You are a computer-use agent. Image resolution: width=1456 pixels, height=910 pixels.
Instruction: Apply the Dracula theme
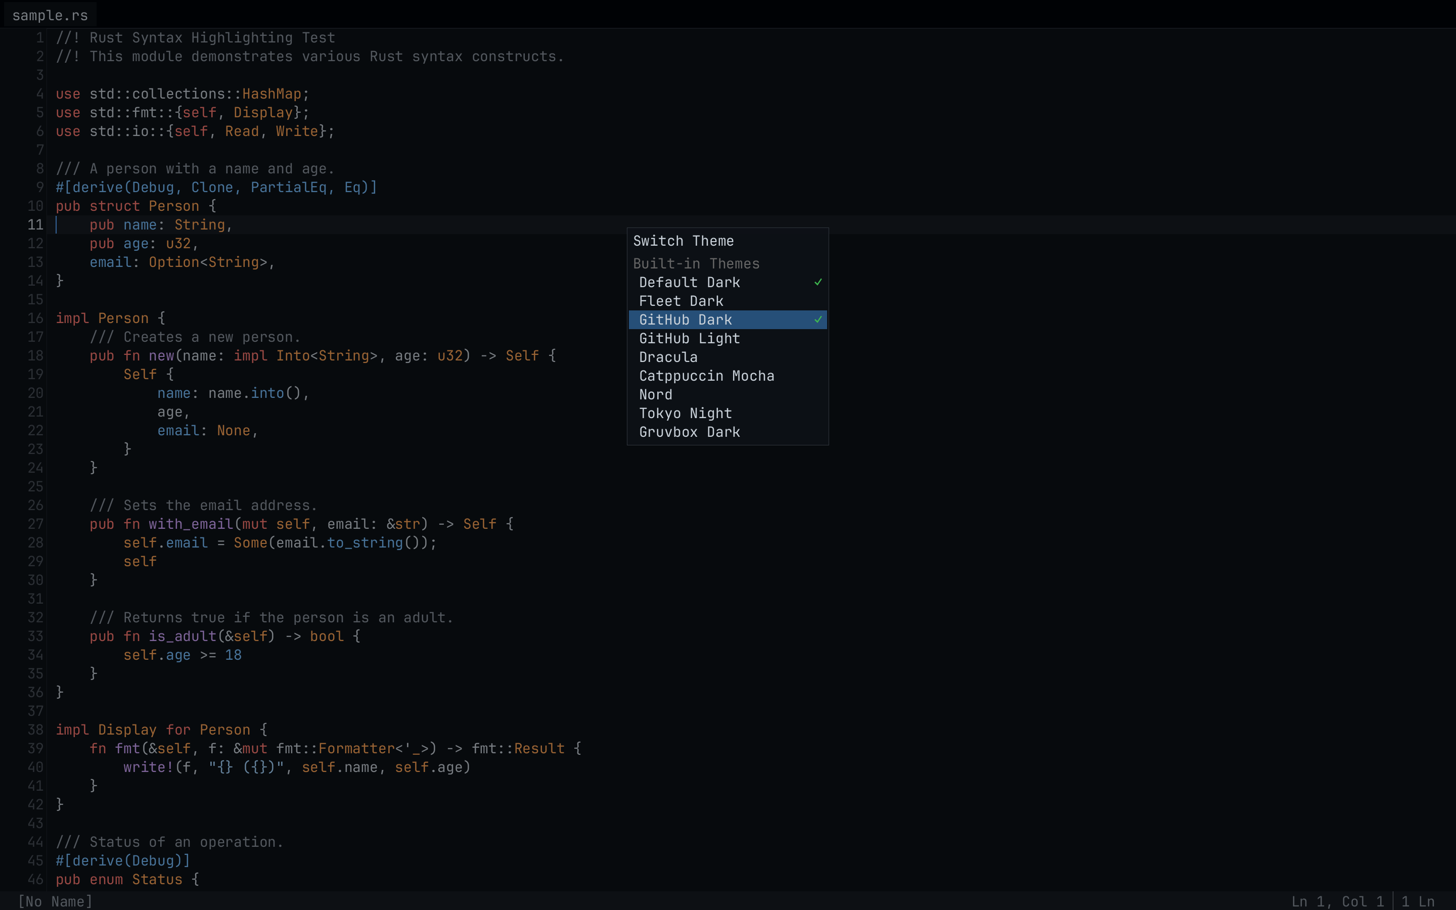[x=668, y=357]
